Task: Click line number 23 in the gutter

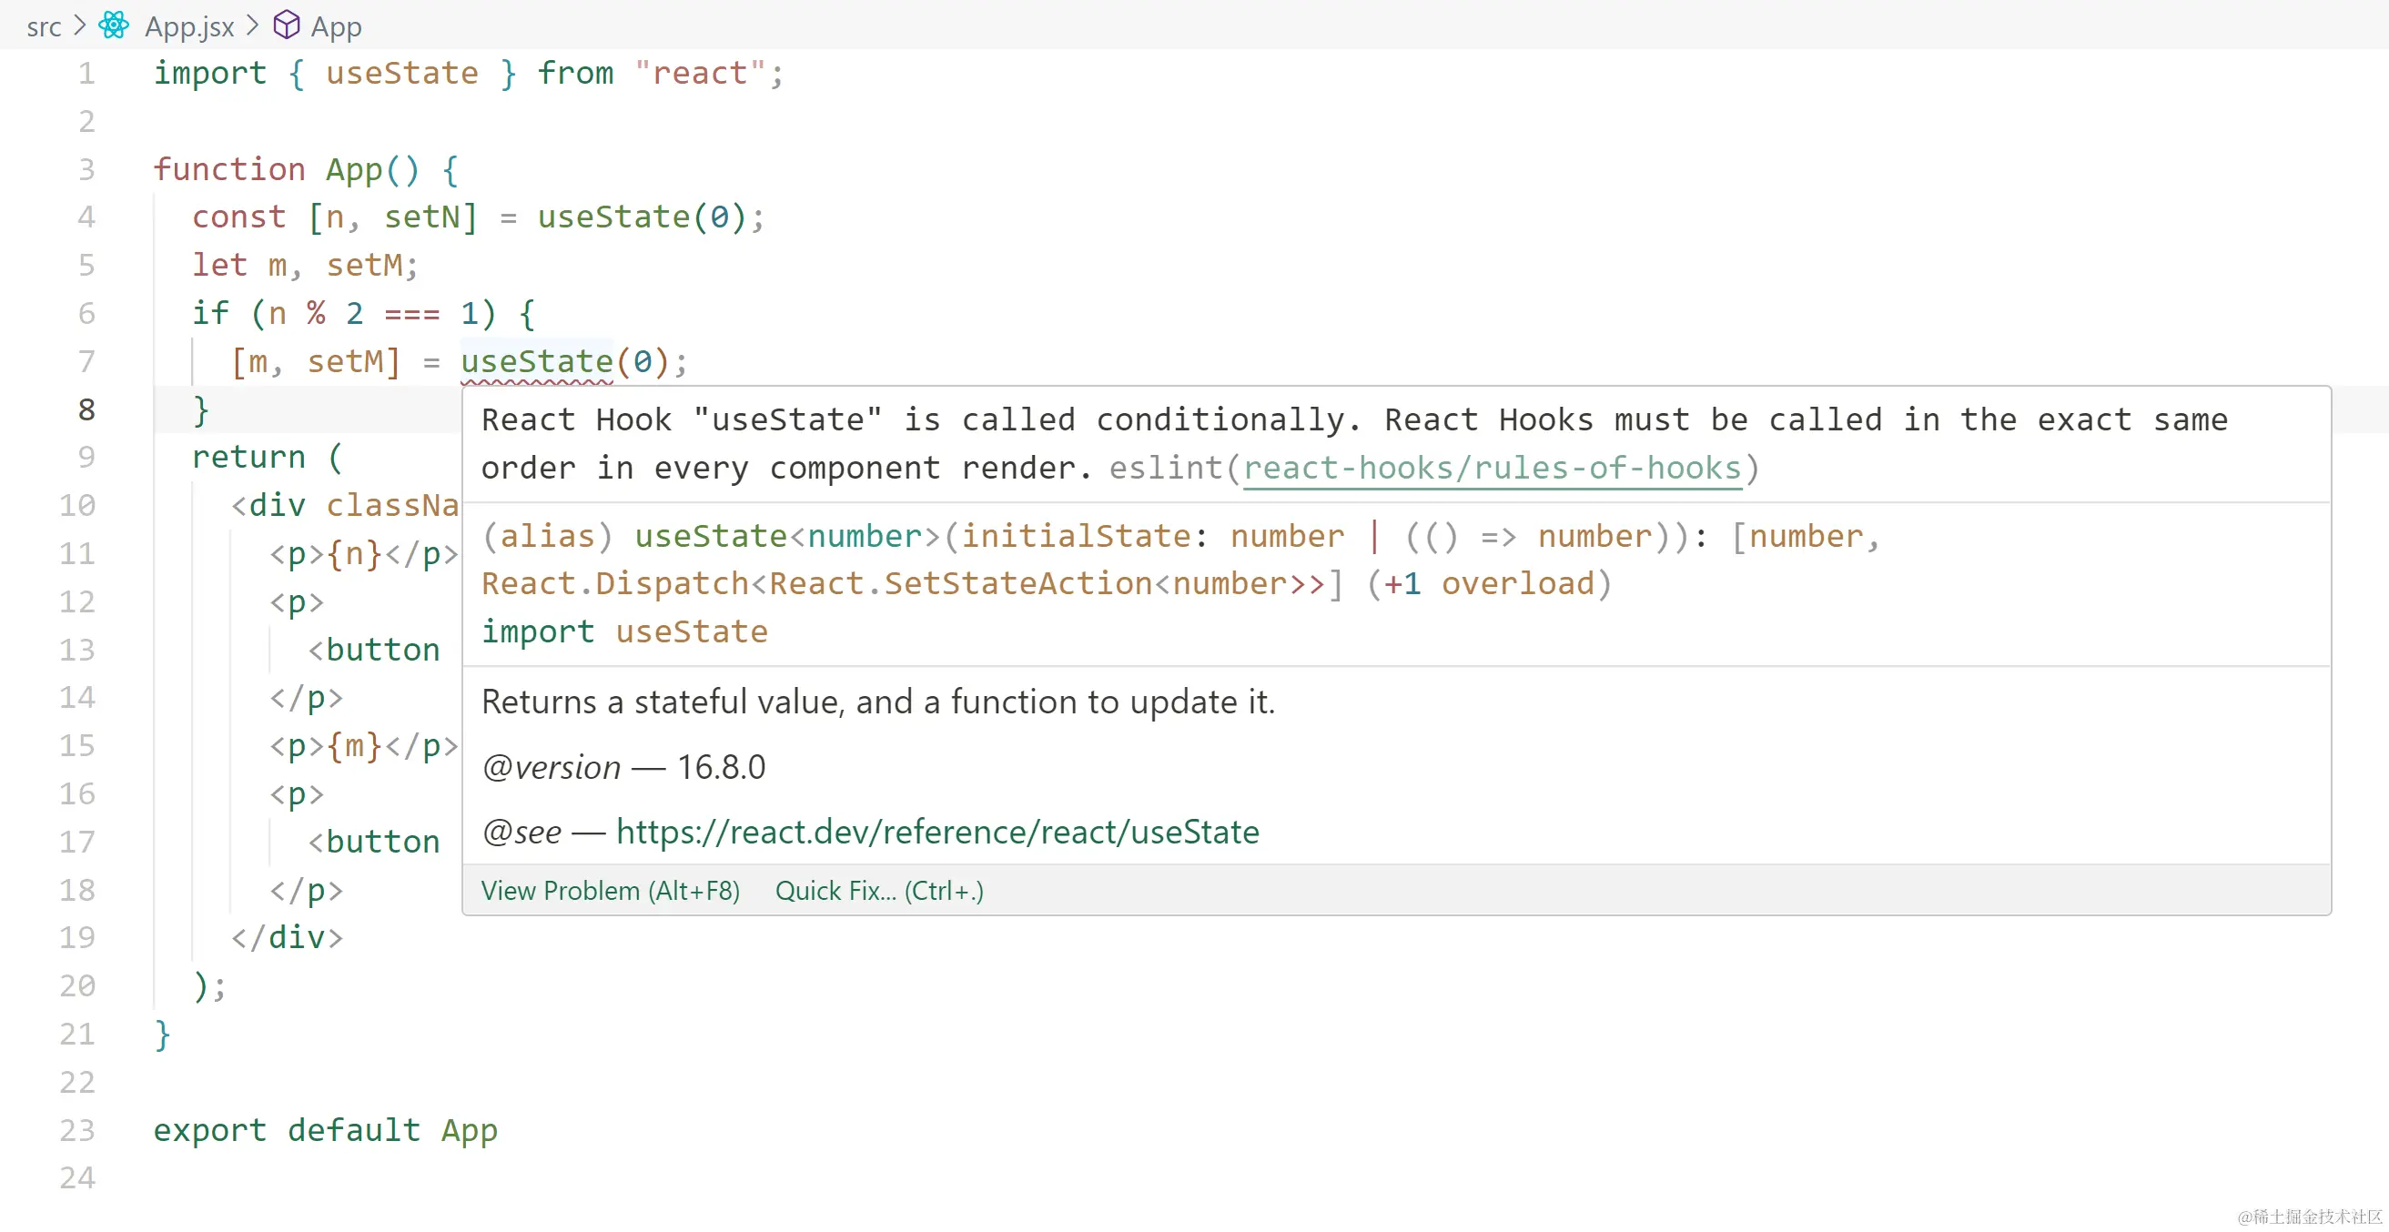Action: (77, 1130)
